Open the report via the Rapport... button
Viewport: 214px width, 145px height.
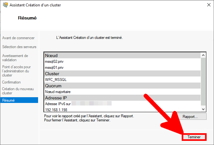[190, 117]
